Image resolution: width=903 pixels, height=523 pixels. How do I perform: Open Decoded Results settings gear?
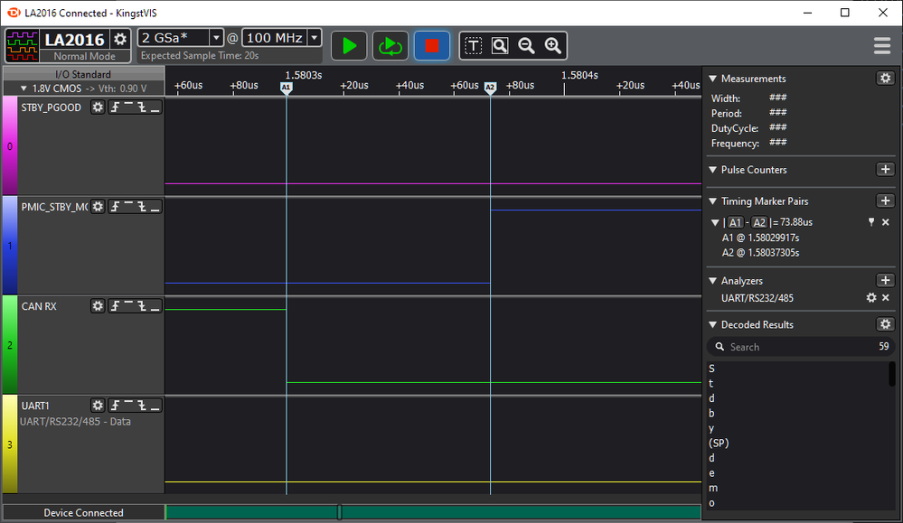tap(885, 324)
